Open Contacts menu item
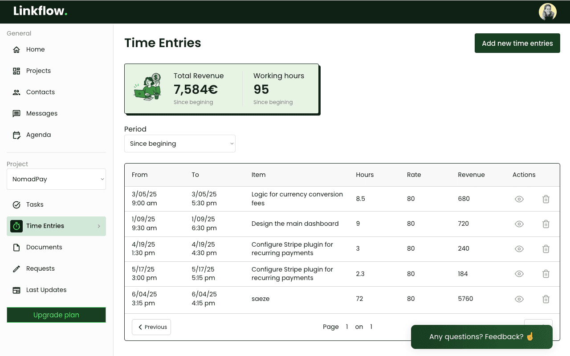This screenshot has width=570, height=356. click(56, 92)
